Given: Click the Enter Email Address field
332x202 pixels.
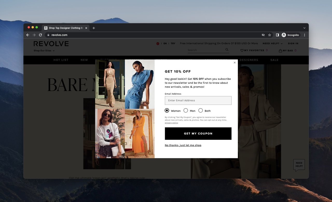Looking at the screenshot, I should [x=198, y=100].
